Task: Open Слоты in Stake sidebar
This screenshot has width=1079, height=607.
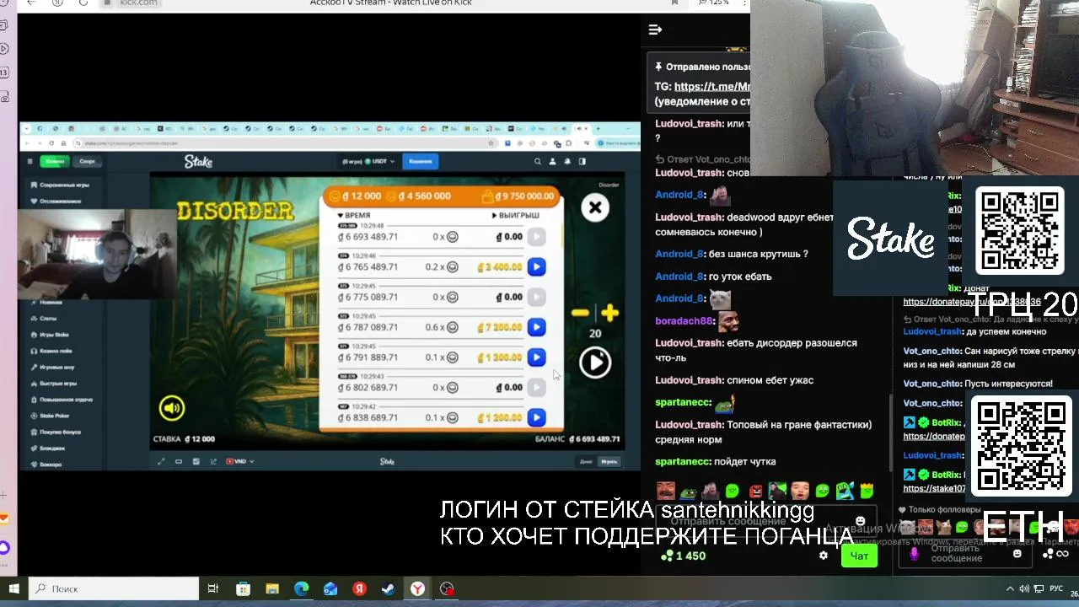Action: (x=48, y=318)
